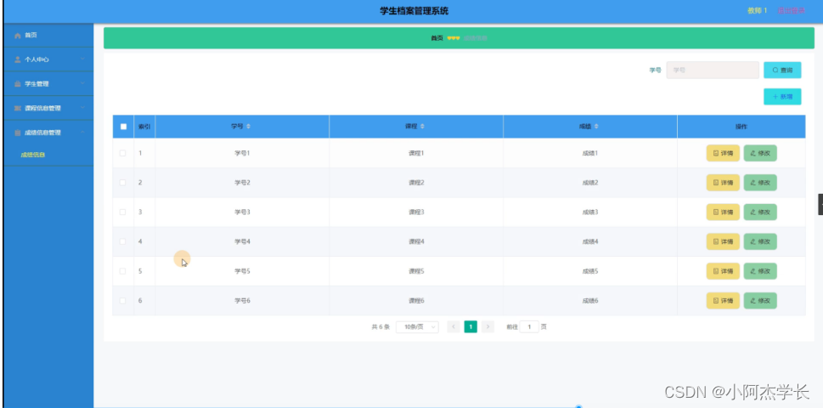Viewport: 823px width, 408px height.
Task: Go to next page with right arrow
Action: [488, 327]
